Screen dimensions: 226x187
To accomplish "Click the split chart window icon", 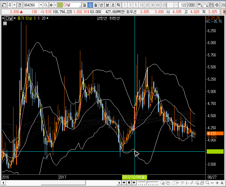I will pos(162,183).
